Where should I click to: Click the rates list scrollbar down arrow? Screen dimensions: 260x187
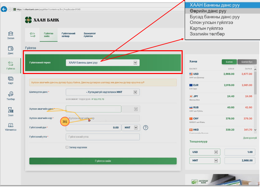click(x=255, y=130)
